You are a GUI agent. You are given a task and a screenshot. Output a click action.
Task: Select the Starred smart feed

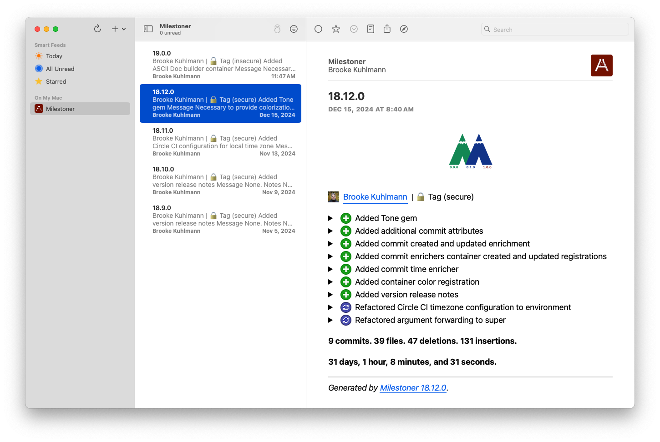tap(80, 81)
